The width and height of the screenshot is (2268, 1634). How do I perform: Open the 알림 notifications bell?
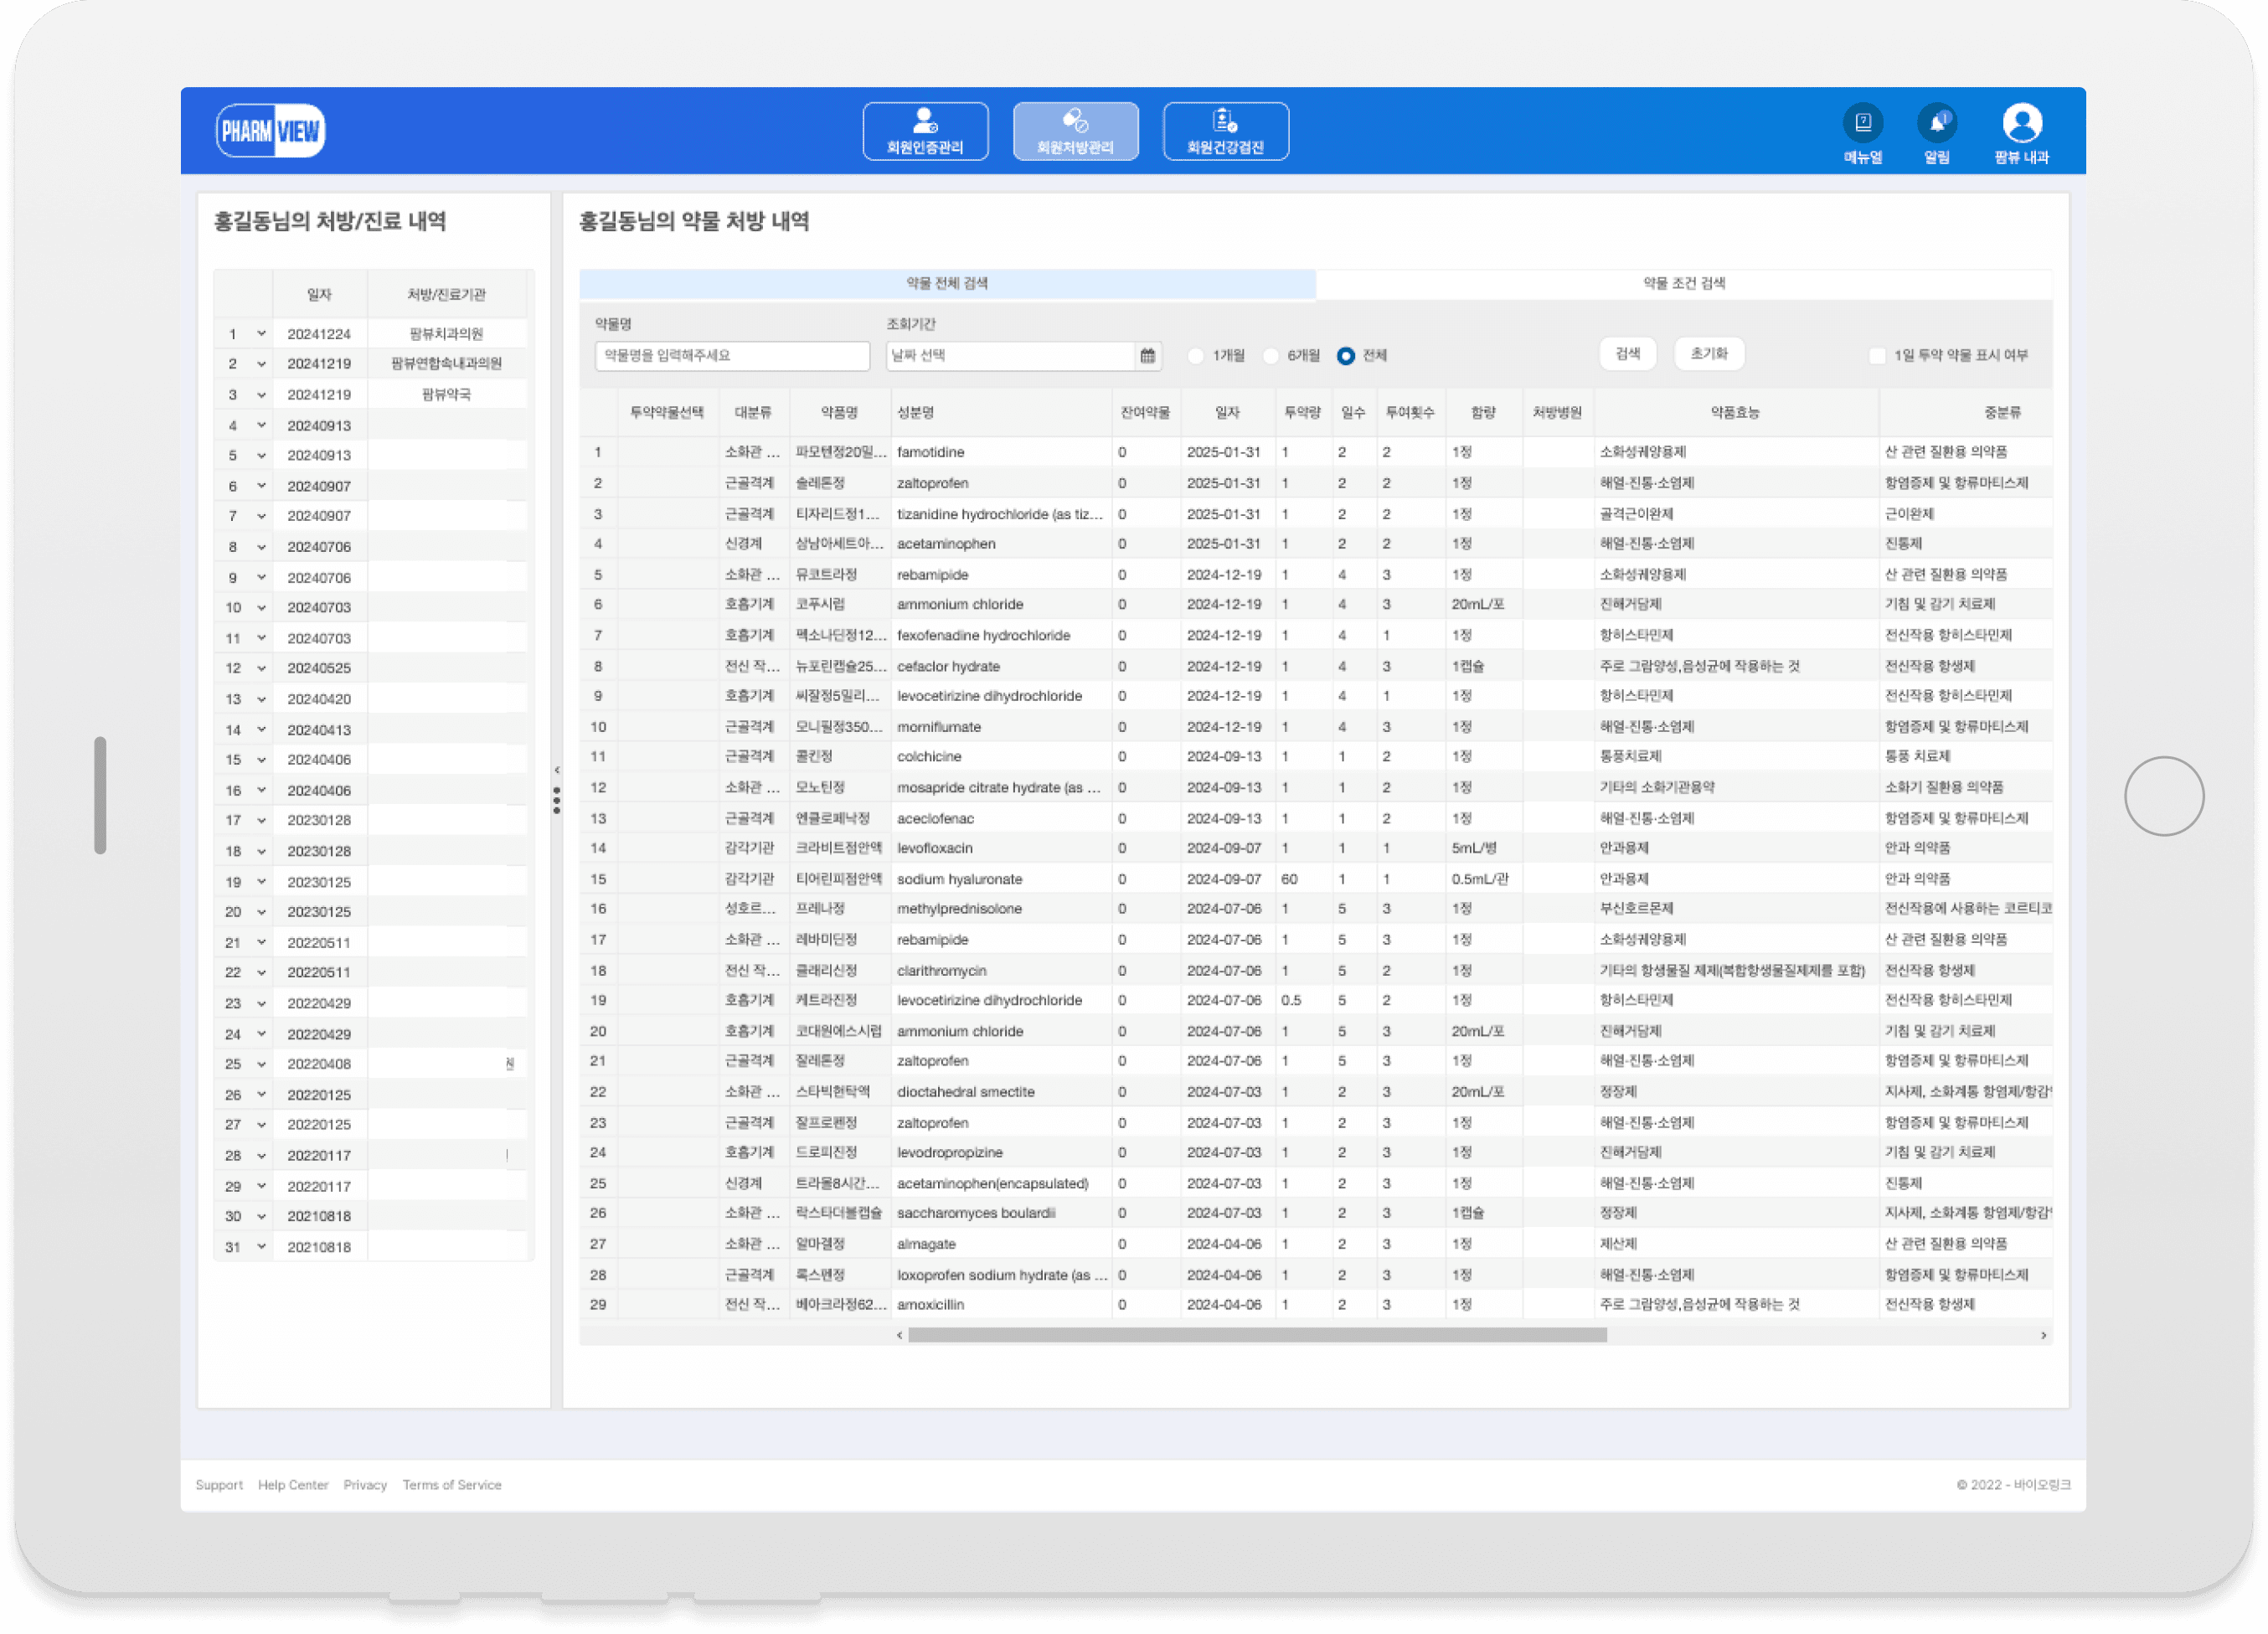click(x=1936, y=123)
